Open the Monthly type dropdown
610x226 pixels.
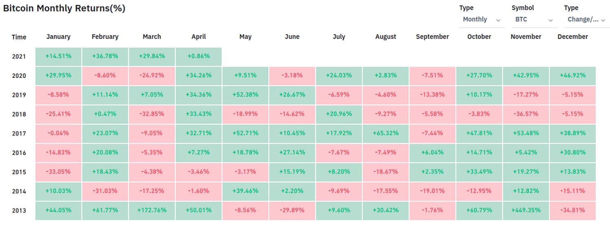point(481,20)
